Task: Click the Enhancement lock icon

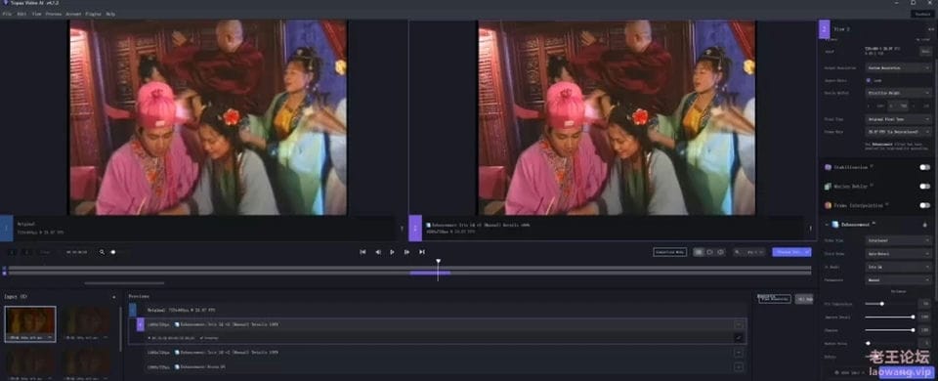Action: tap(925, 225)
